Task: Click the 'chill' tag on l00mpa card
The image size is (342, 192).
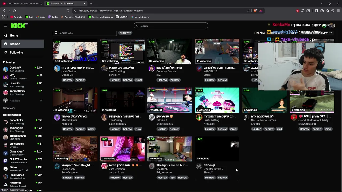Action: 279,129
